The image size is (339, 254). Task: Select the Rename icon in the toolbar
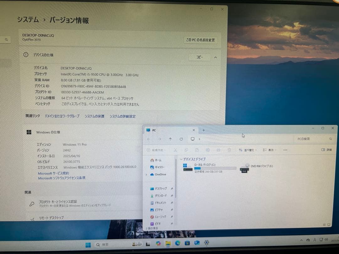207,150
